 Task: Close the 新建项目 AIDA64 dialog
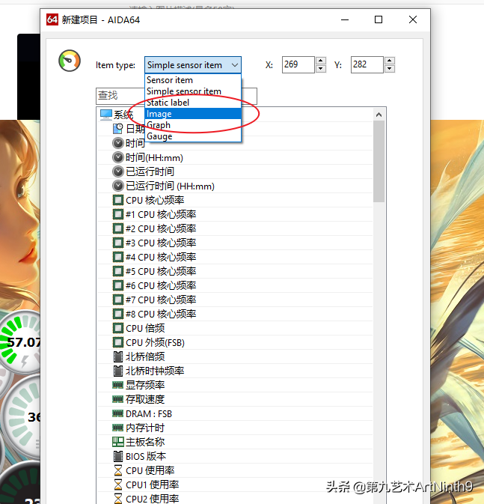(x=413, y=19)
